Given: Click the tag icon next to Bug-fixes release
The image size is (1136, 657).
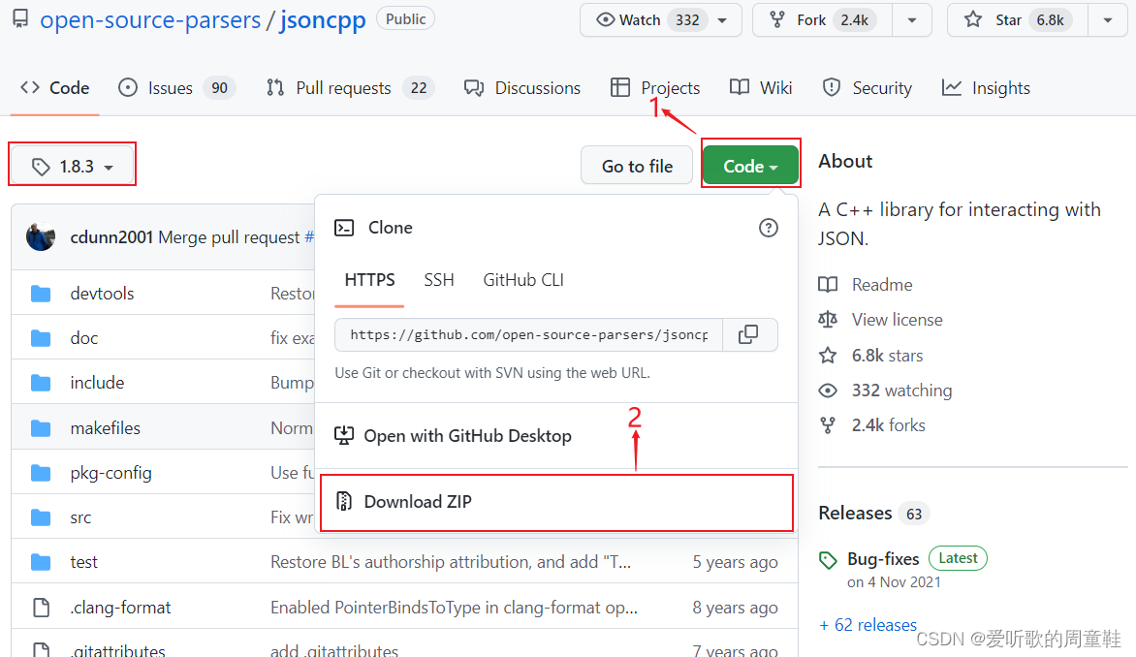Looking at the screenshot, I should [828, 559].
